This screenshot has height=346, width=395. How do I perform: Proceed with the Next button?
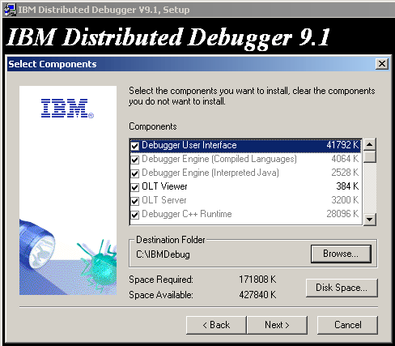tap(277, 325)
